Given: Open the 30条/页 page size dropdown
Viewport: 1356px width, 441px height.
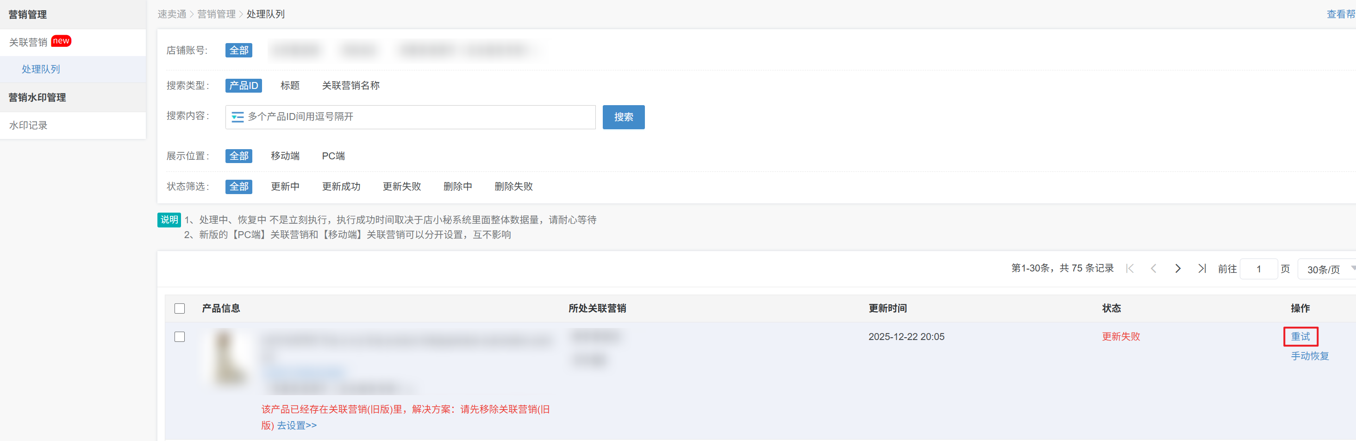Looking at the screenshot, I should tap(1326, 269).
